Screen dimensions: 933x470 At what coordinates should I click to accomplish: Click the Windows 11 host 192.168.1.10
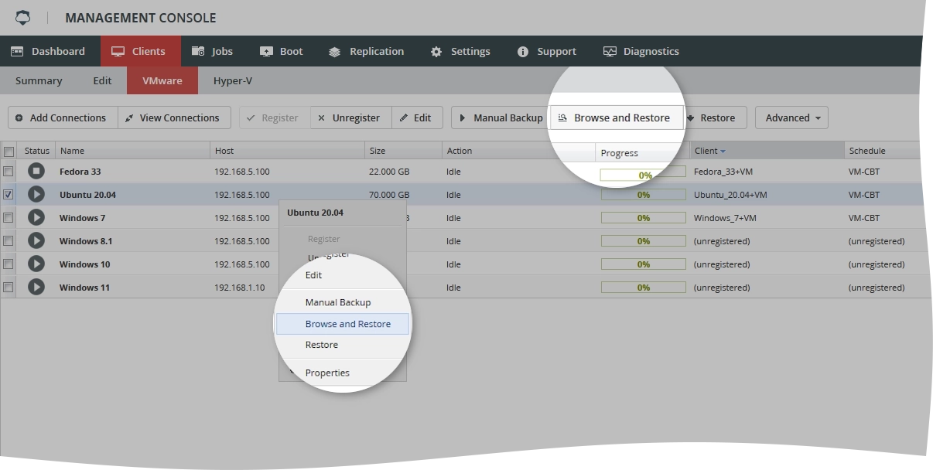[239, 288]
